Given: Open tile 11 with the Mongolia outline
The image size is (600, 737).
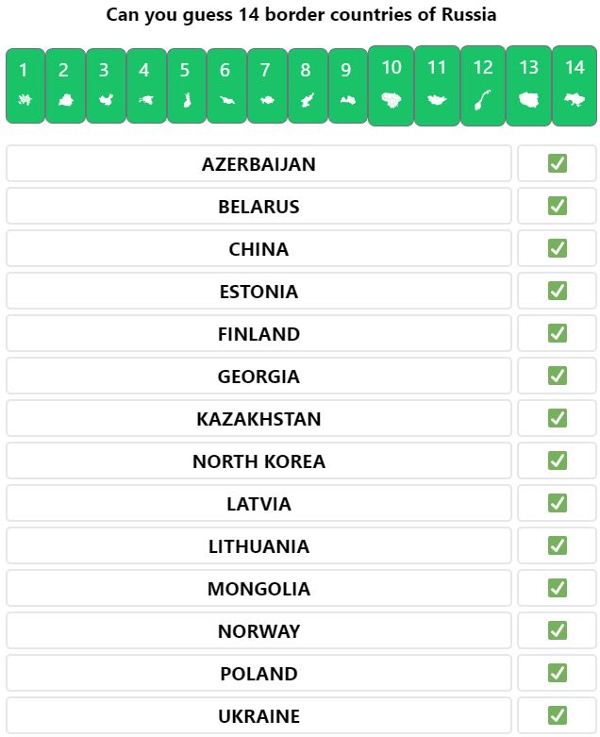Looking at the screenshot, I should [437, 86].
